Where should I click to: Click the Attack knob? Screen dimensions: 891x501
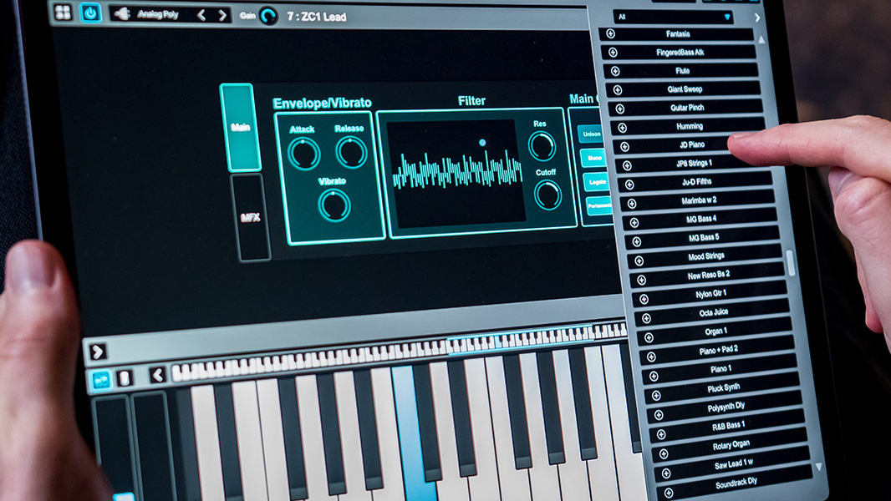pyautogui.click(x=303, y=154)
